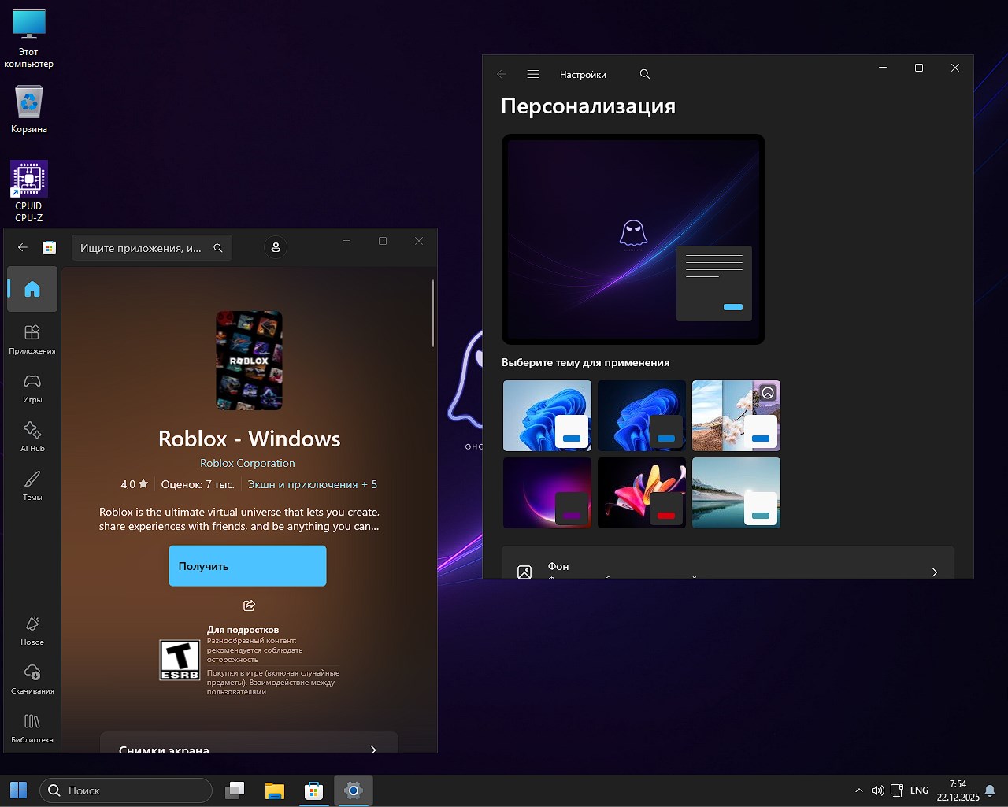
Task: Open CPUID CPU-Z desktop shortcut
Action: pyautogui.click(x=29, y=191)
